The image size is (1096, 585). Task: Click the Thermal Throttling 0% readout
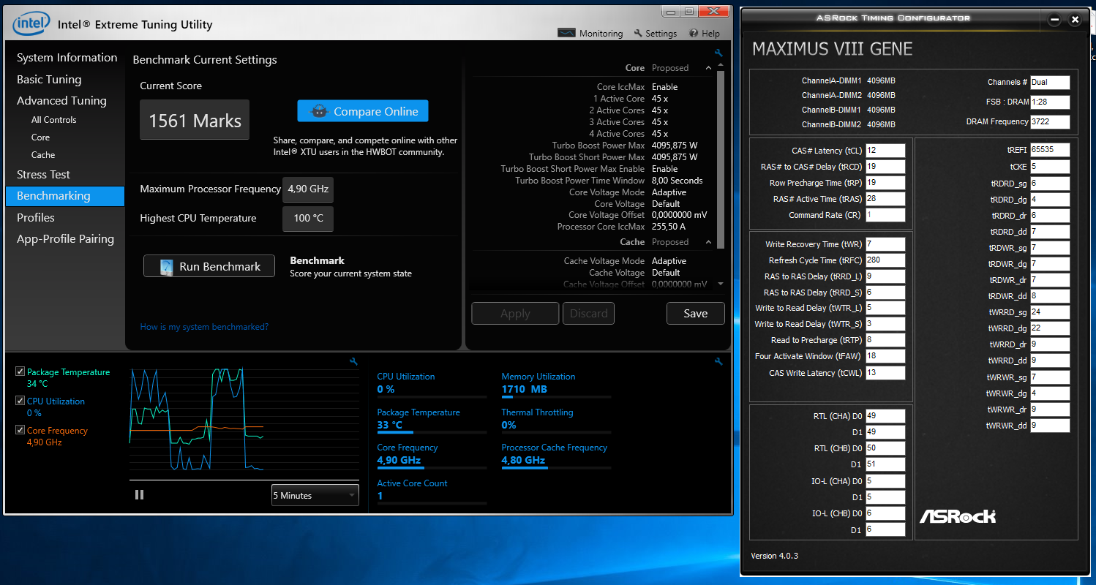(508, 425)
